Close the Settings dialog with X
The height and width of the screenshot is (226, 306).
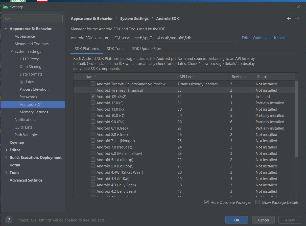[298, 7]
